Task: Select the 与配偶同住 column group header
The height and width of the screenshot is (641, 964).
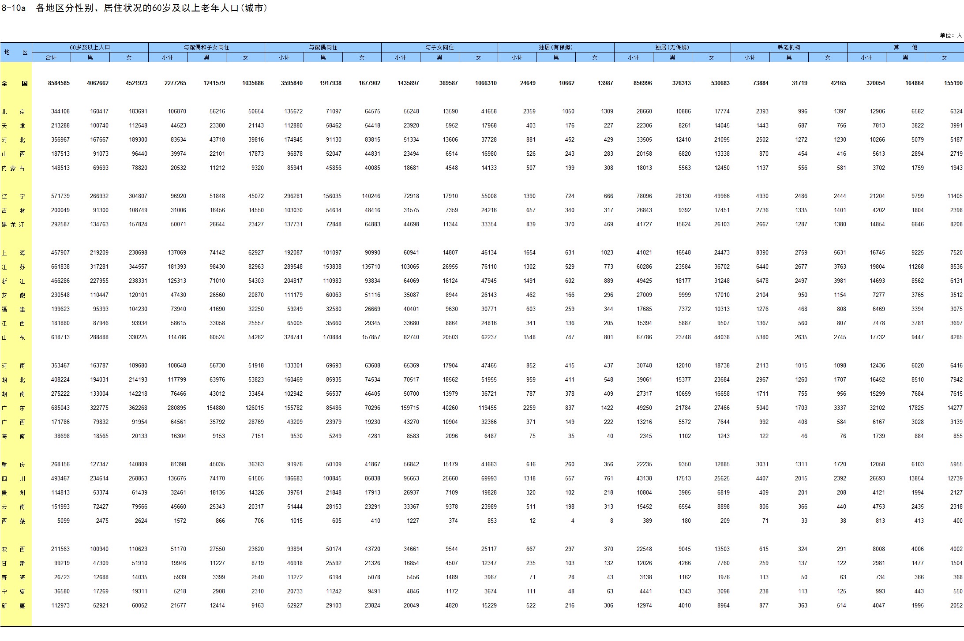Action: point(323,47)
